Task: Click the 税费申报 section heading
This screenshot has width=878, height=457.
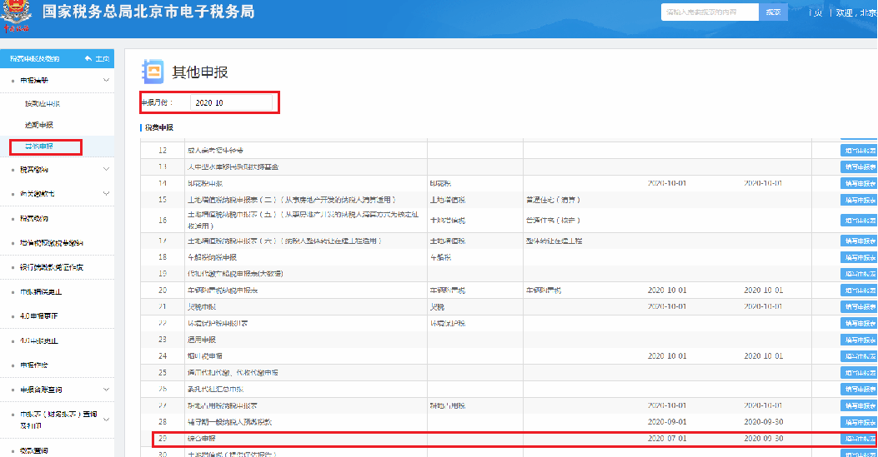Action: (x=159, y=127)
